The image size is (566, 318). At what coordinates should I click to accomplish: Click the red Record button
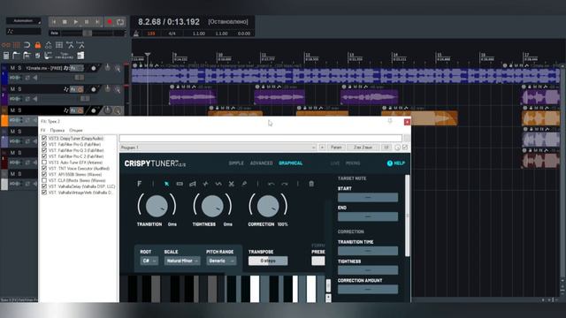click(110, 22)
